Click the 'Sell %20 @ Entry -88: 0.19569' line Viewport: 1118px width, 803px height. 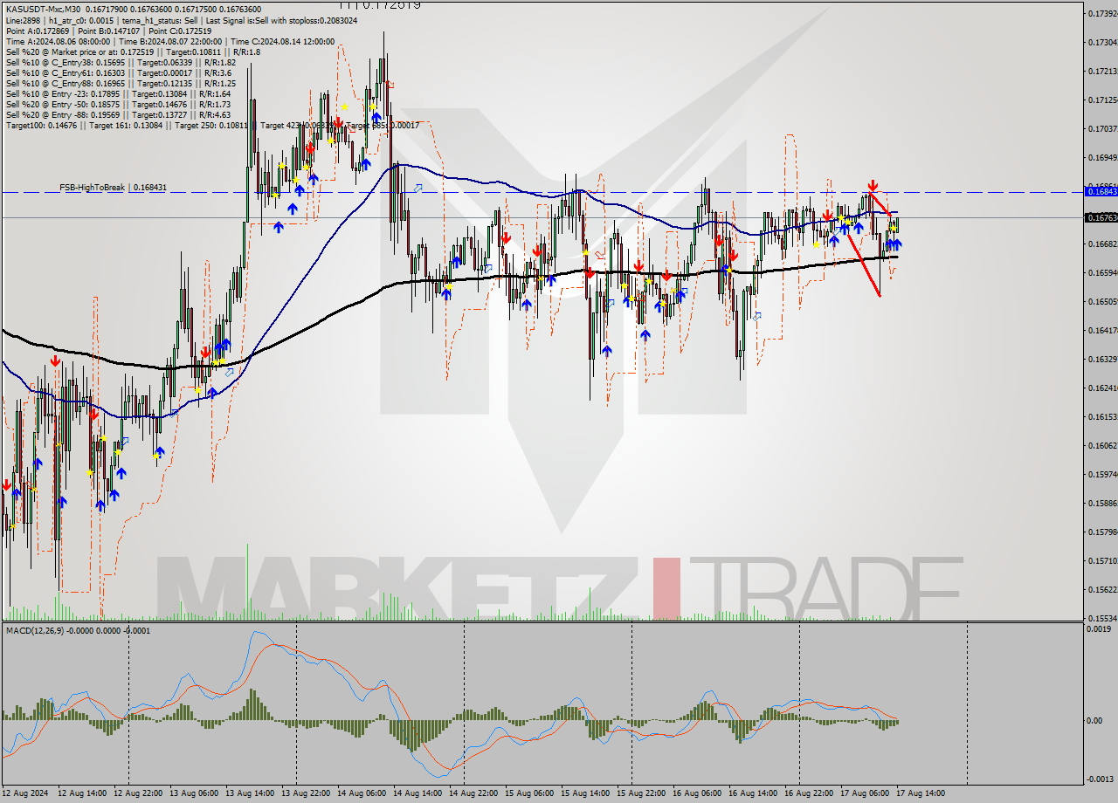pyautogui.click(x=118, y=114)
